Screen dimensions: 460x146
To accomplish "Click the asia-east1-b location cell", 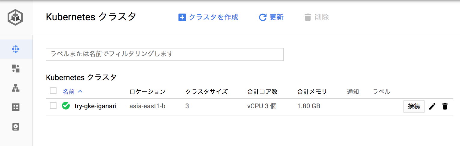I will (147, 106).
